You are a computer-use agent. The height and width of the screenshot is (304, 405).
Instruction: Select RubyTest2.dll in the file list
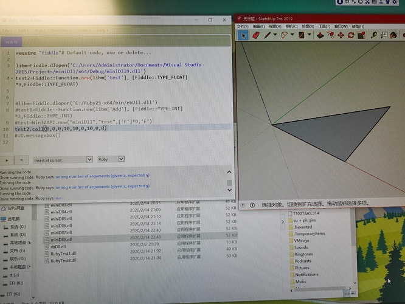point(63,261)
